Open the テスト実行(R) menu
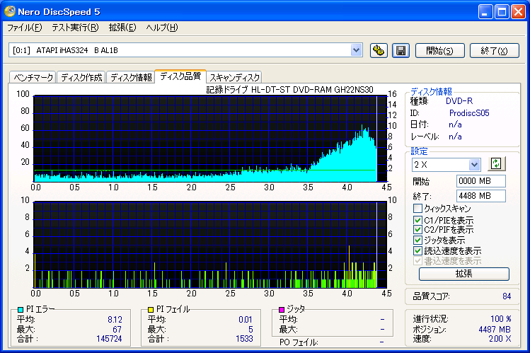 [x=75, y=28]
